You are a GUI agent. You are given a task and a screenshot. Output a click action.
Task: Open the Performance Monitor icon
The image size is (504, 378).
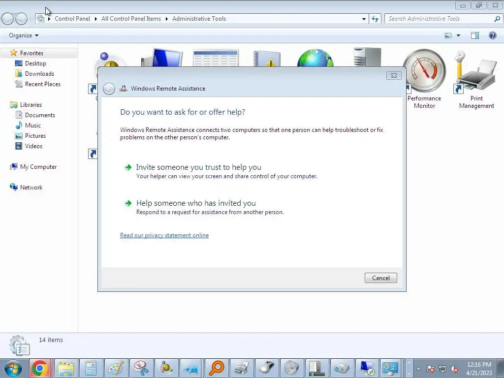(x=424, y=79)
